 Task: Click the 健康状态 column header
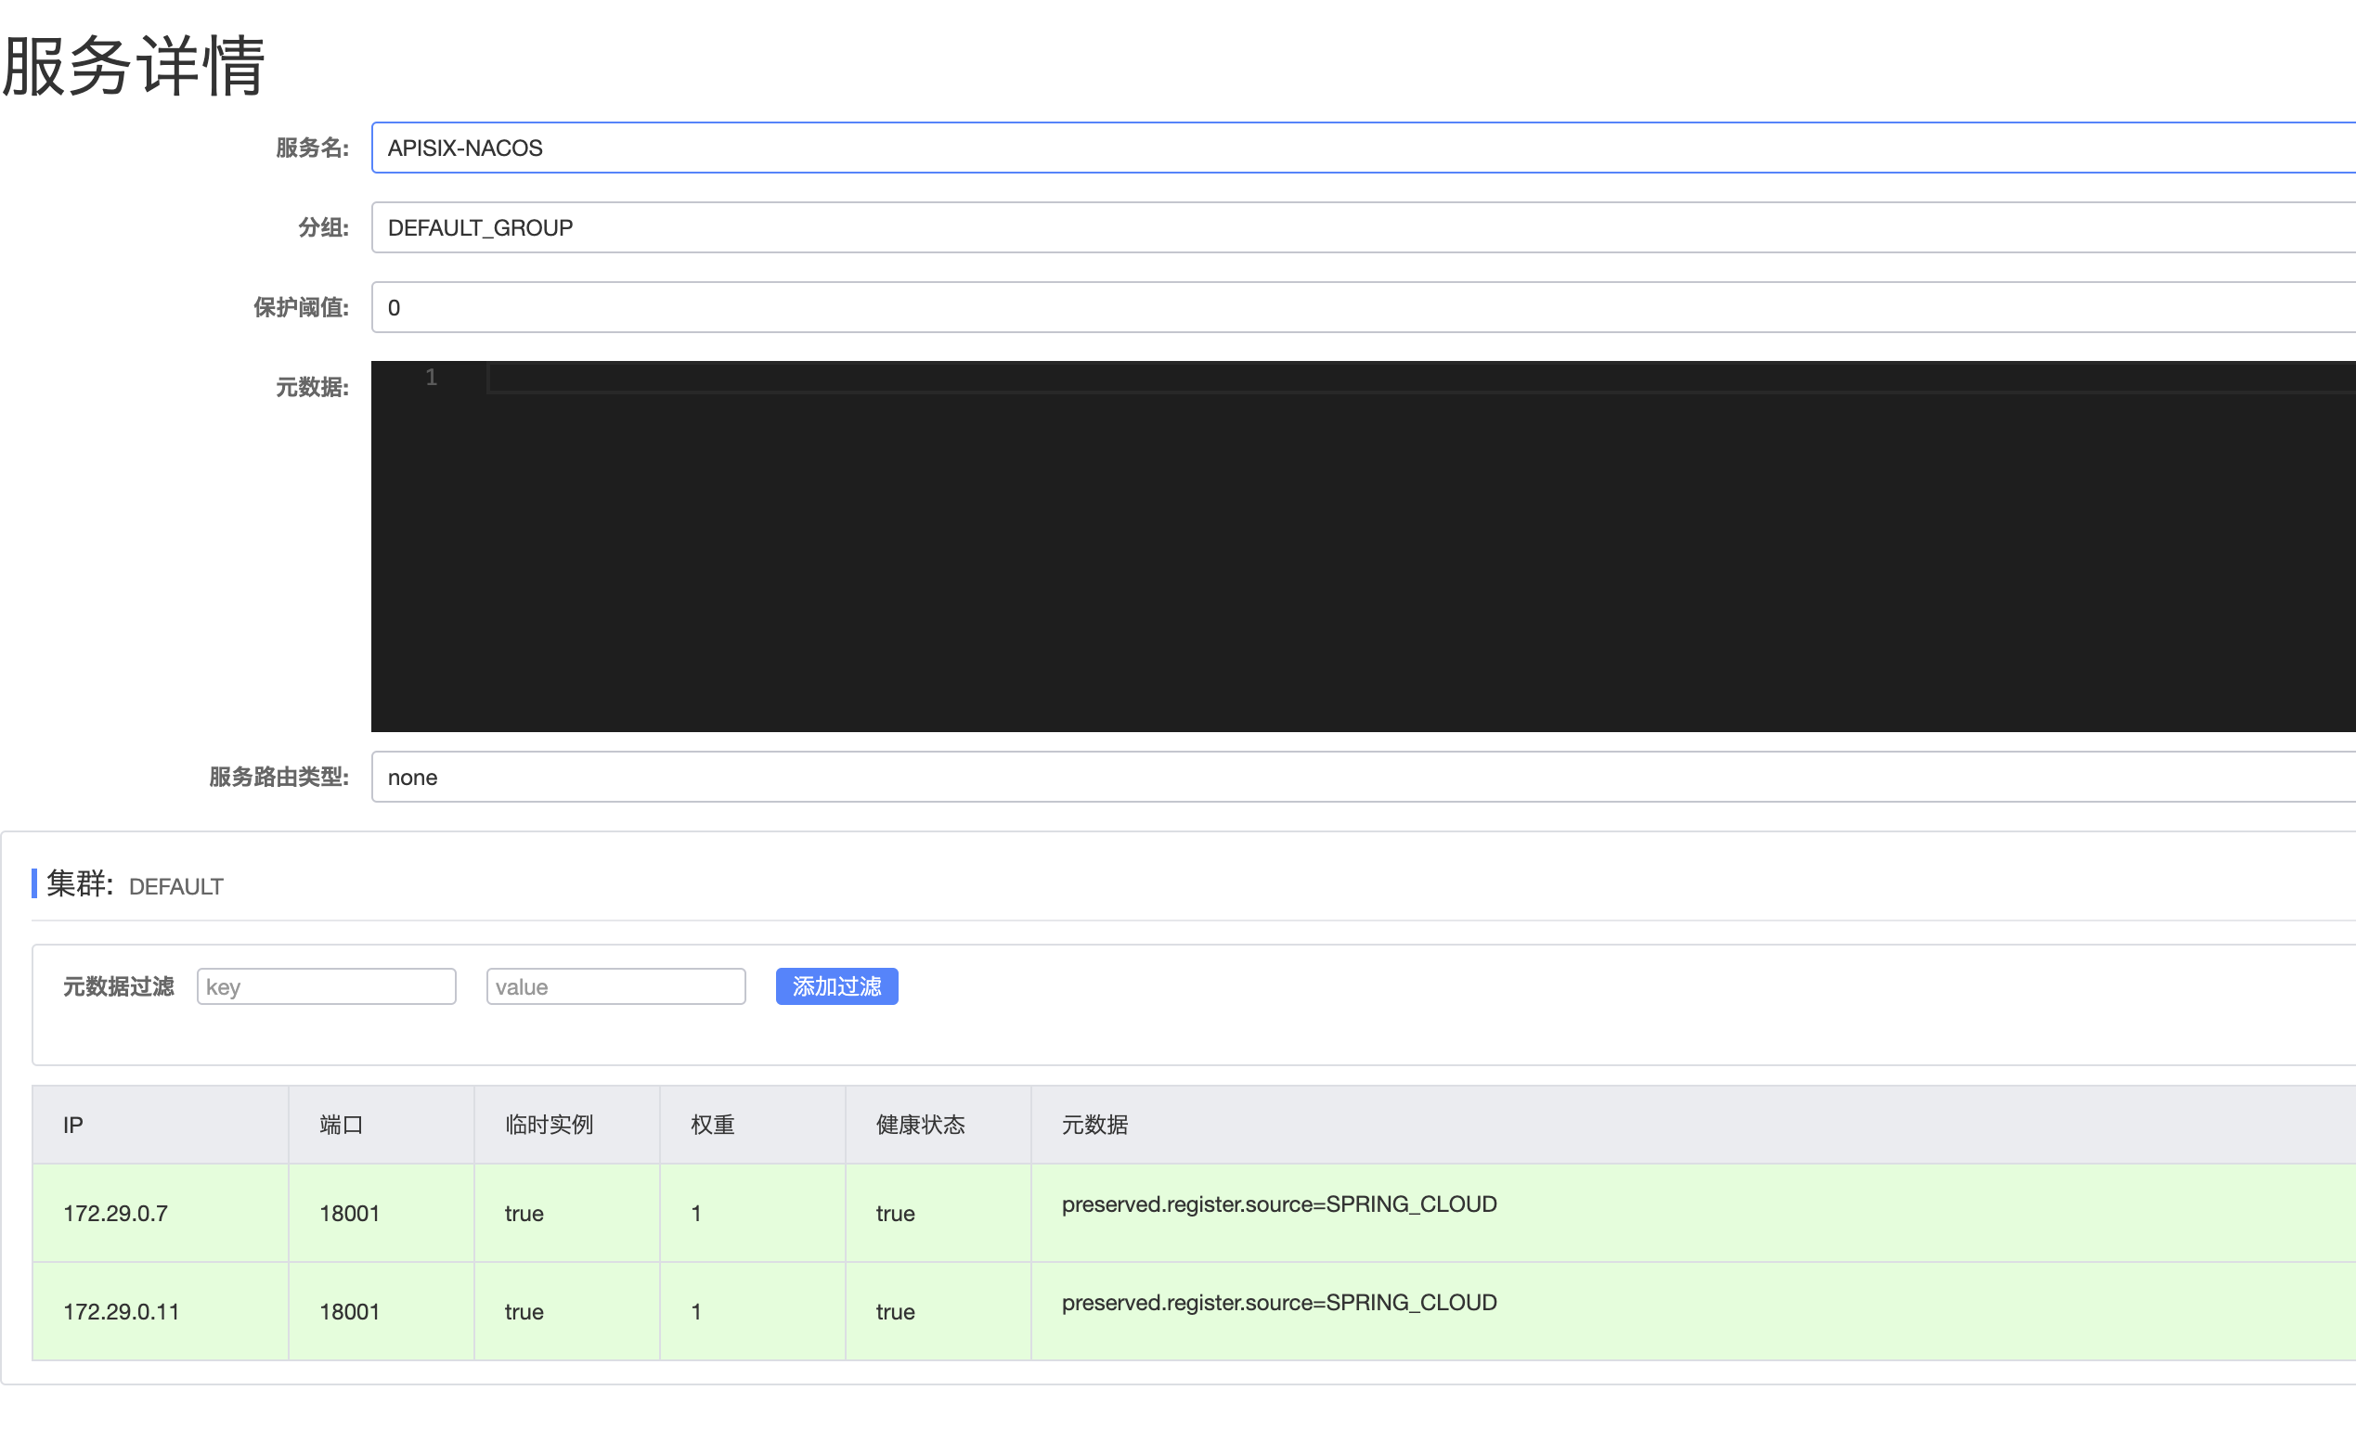[920, 1125]
